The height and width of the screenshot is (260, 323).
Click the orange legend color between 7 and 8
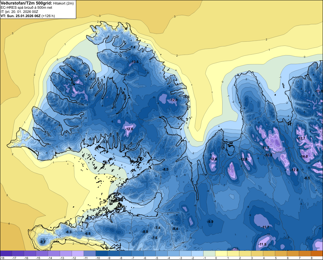click(x=305, y=254)
